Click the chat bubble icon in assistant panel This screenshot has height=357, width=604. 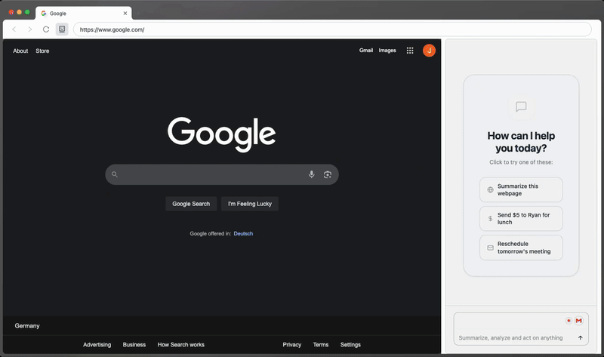[x=521, y=106]
